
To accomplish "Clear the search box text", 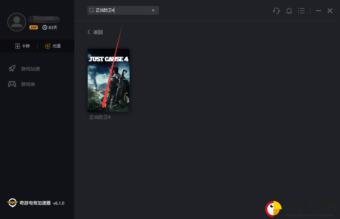I will [153, 10].
